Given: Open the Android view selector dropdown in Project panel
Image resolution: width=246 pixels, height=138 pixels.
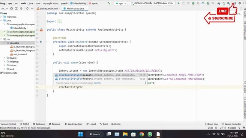Looking at the screenshot, I should (4, 8).
